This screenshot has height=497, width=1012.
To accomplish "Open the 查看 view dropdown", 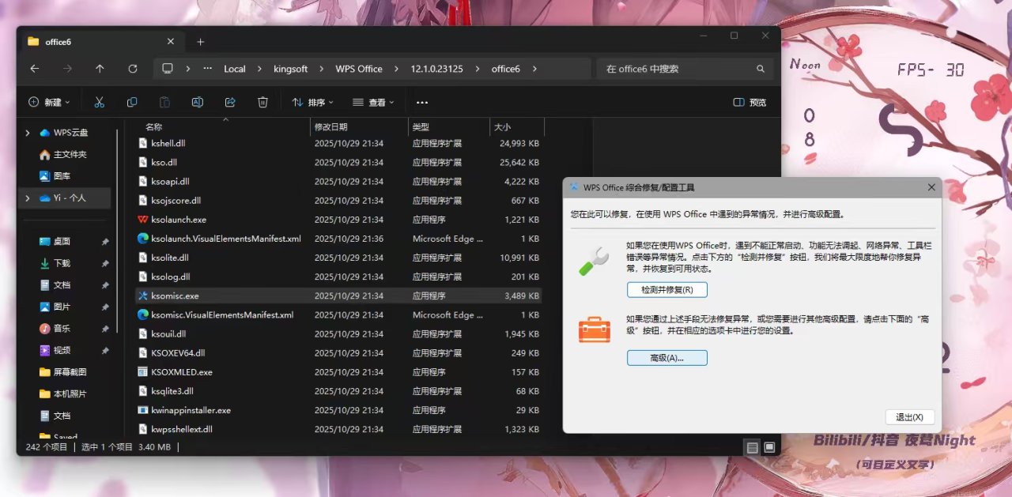I will tap(375, 102).
